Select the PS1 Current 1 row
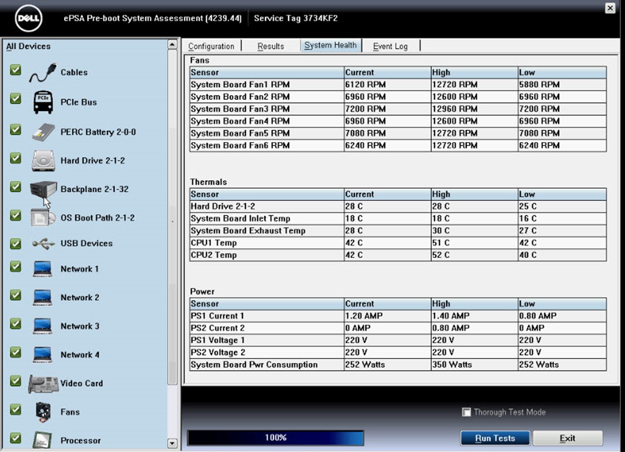The image size is (625, 452). [x=398, y=316]
